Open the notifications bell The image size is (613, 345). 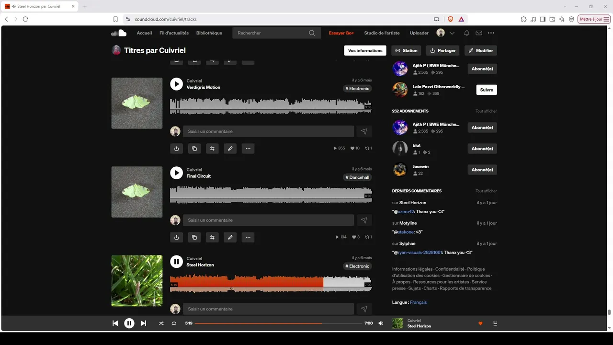pos(466,33)
